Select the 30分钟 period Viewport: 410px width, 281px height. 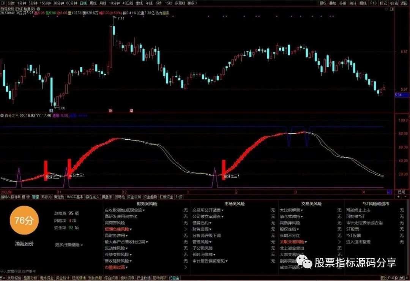click(58, 3)
